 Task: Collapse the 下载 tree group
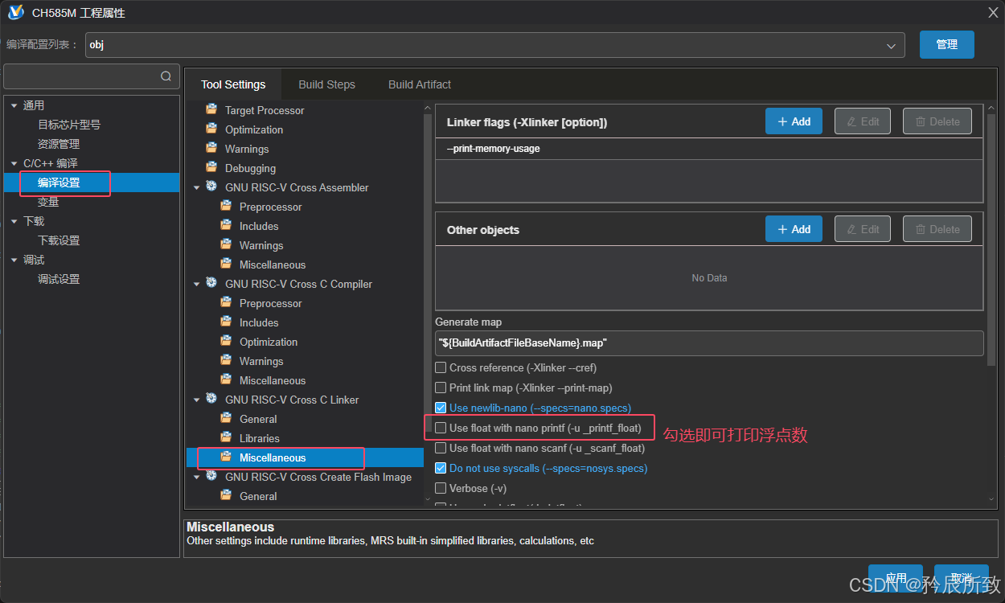coord(14,221)
